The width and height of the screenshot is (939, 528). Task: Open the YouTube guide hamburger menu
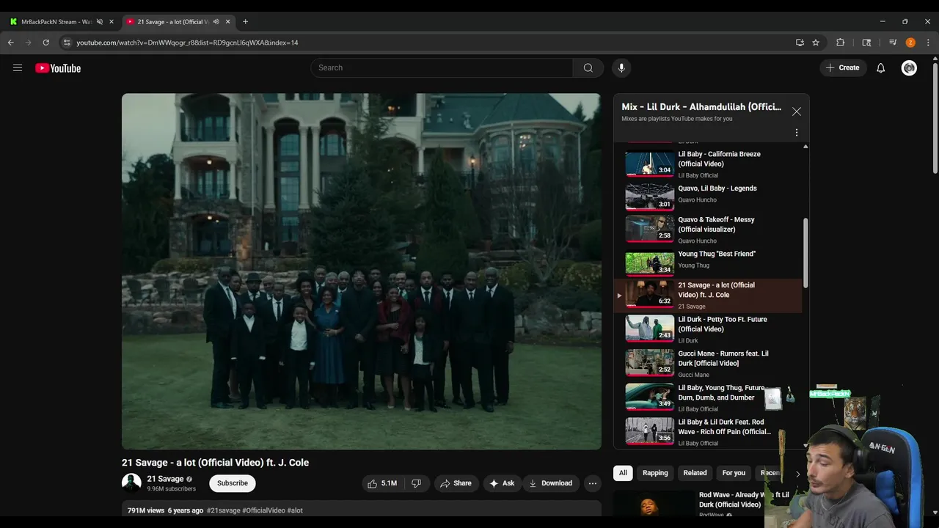point(18,67)
